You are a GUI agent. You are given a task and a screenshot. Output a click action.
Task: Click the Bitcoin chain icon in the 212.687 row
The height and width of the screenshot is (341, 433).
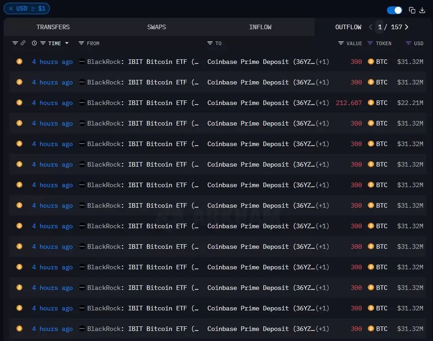[x=19, y=103]
